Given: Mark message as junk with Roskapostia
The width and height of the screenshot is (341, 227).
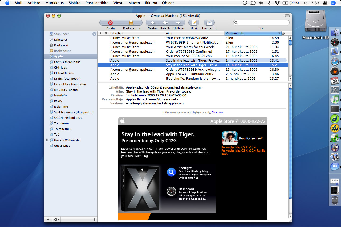Looking at the screenshot, I should [x=132, y=23].
